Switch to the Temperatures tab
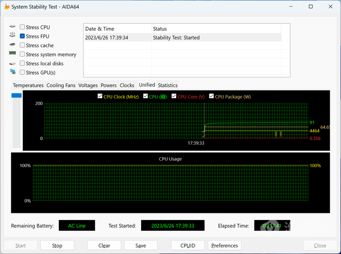 [28, 85]
